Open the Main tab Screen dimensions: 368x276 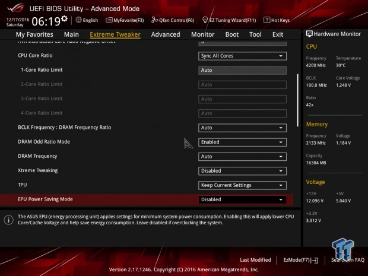[x=71, y=34]
